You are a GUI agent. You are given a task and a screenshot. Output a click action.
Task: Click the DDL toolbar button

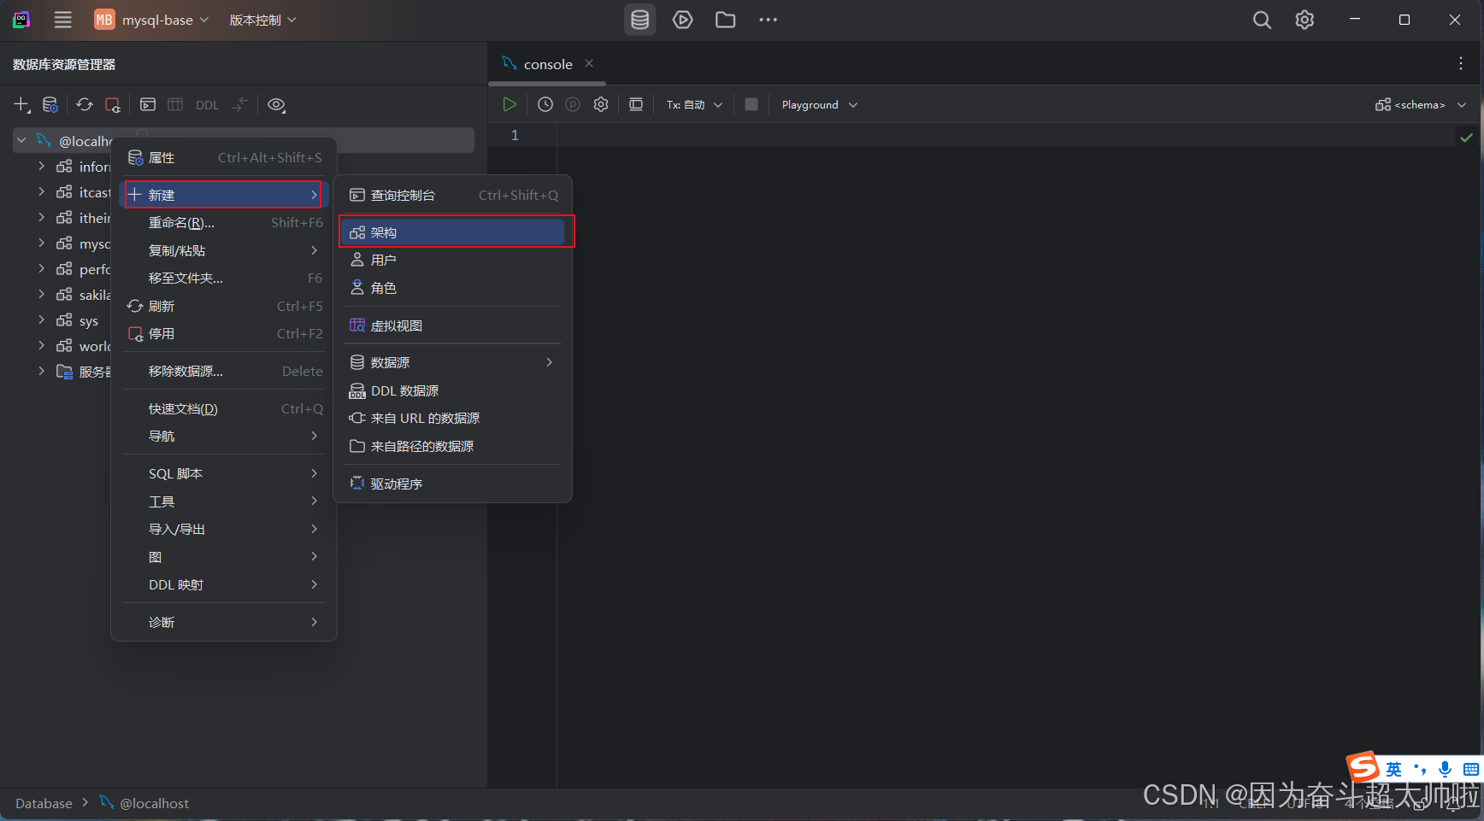207,105
